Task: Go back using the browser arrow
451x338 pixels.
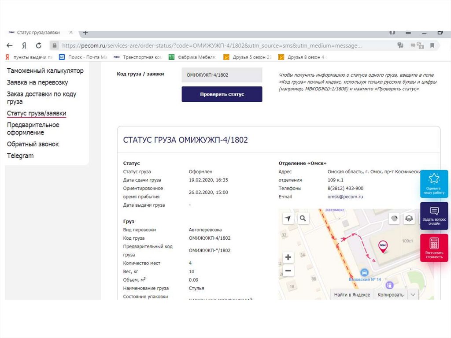Action: pos(10,45)
